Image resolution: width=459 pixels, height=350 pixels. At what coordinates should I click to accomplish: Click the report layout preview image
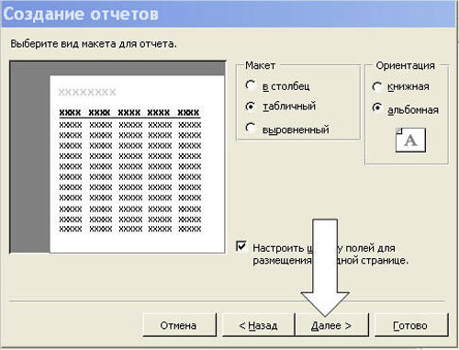pyautogui.click(x=118, y=157)
